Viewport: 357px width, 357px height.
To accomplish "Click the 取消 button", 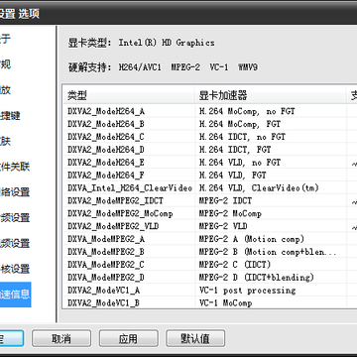I will [61, 338].
